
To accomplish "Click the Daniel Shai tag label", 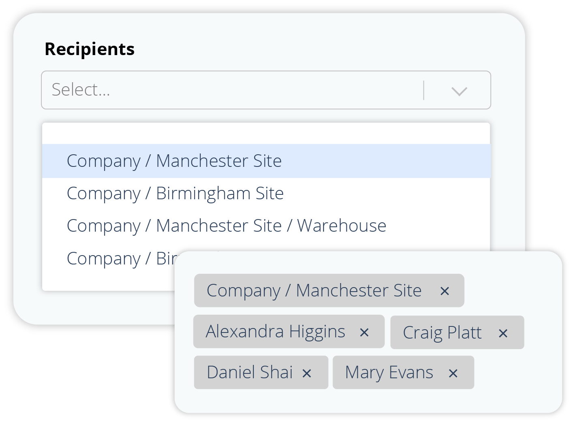I will click(249, 373).
